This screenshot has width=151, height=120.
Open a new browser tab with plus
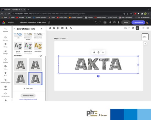28,10
